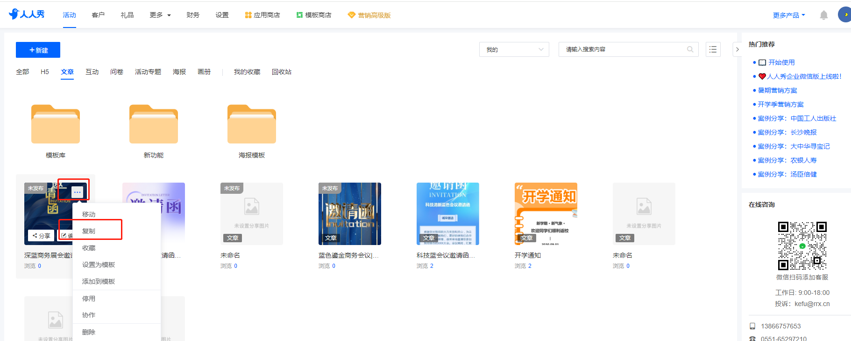Open the 科技蓝会议邀请函 thumbnail
This screenshot has height=341, width=851.
tap(448, 214)
